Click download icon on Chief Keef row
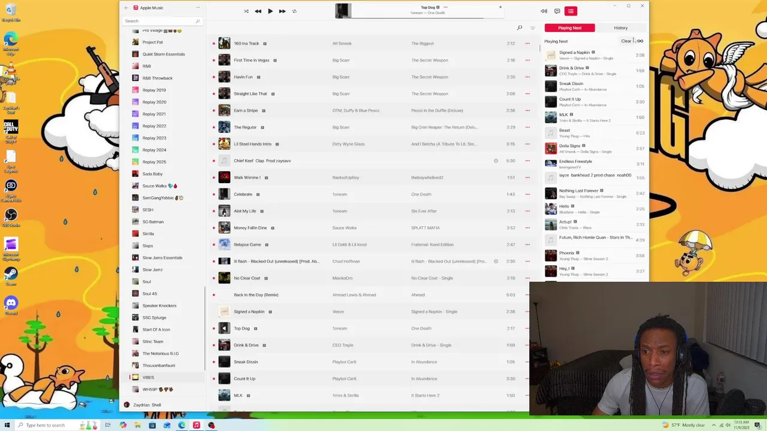This screenshot has height=431, width=767. click(496, 160)
